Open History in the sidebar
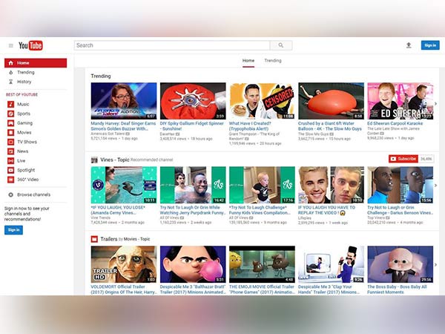 pos(24,82)
